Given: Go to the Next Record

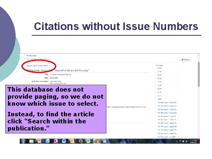Looking at the screenshot, I should tap(45, 59).
